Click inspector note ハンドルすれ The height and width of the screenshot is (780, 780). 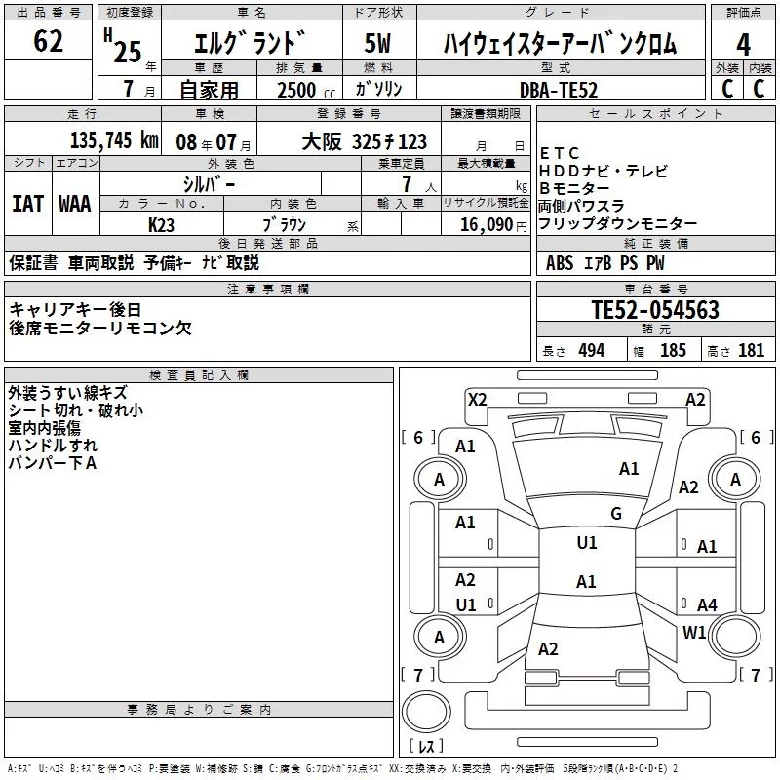pos(53,446)
